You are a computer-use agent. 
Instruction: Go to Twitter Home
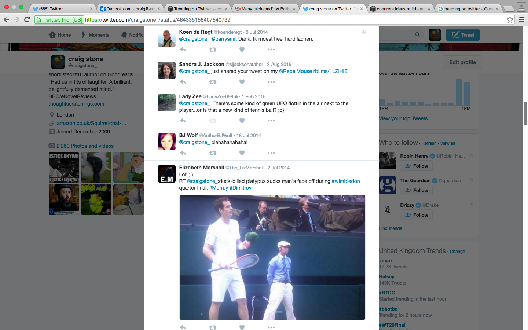[60, 35]
